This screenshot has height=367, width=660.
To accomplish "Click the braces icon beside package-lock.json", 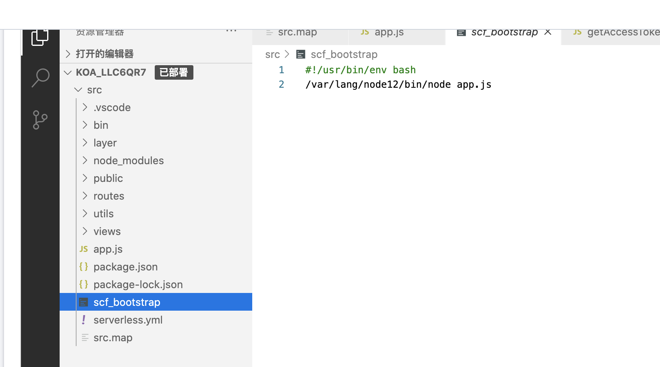I will tap(84, 284).
